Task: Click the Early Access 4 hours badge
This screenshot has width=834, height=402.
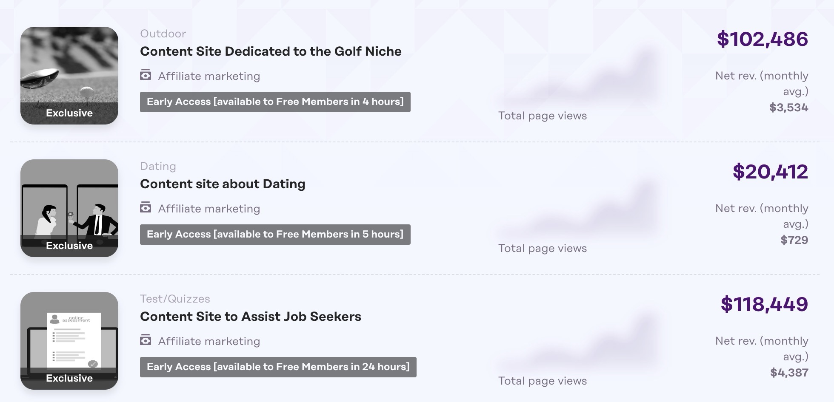Action: (x=275, y=102)
